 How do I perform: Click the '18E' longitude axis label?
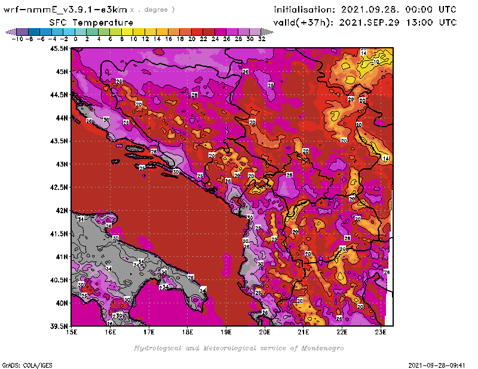tap(188, 332)
